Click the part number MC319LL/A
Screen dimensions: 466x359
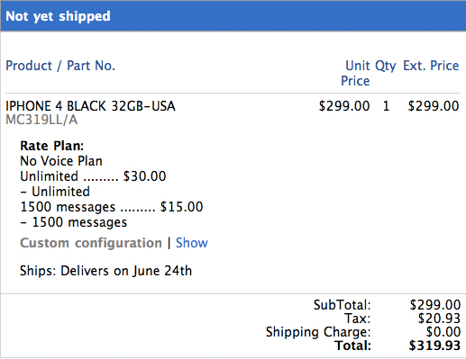41,120
